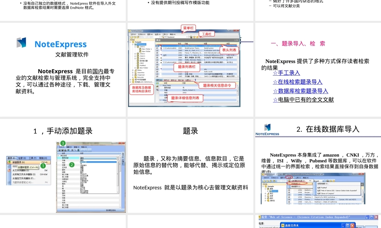Open the 题录 definition slide
This screenshot has width=381, height=228.
(190, 166)
